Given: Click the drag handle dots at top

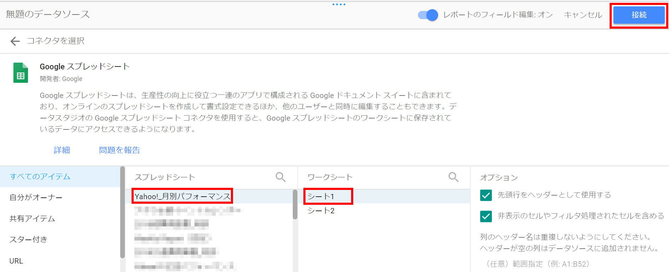Looking at the screenshot, I should pos(339,5).
